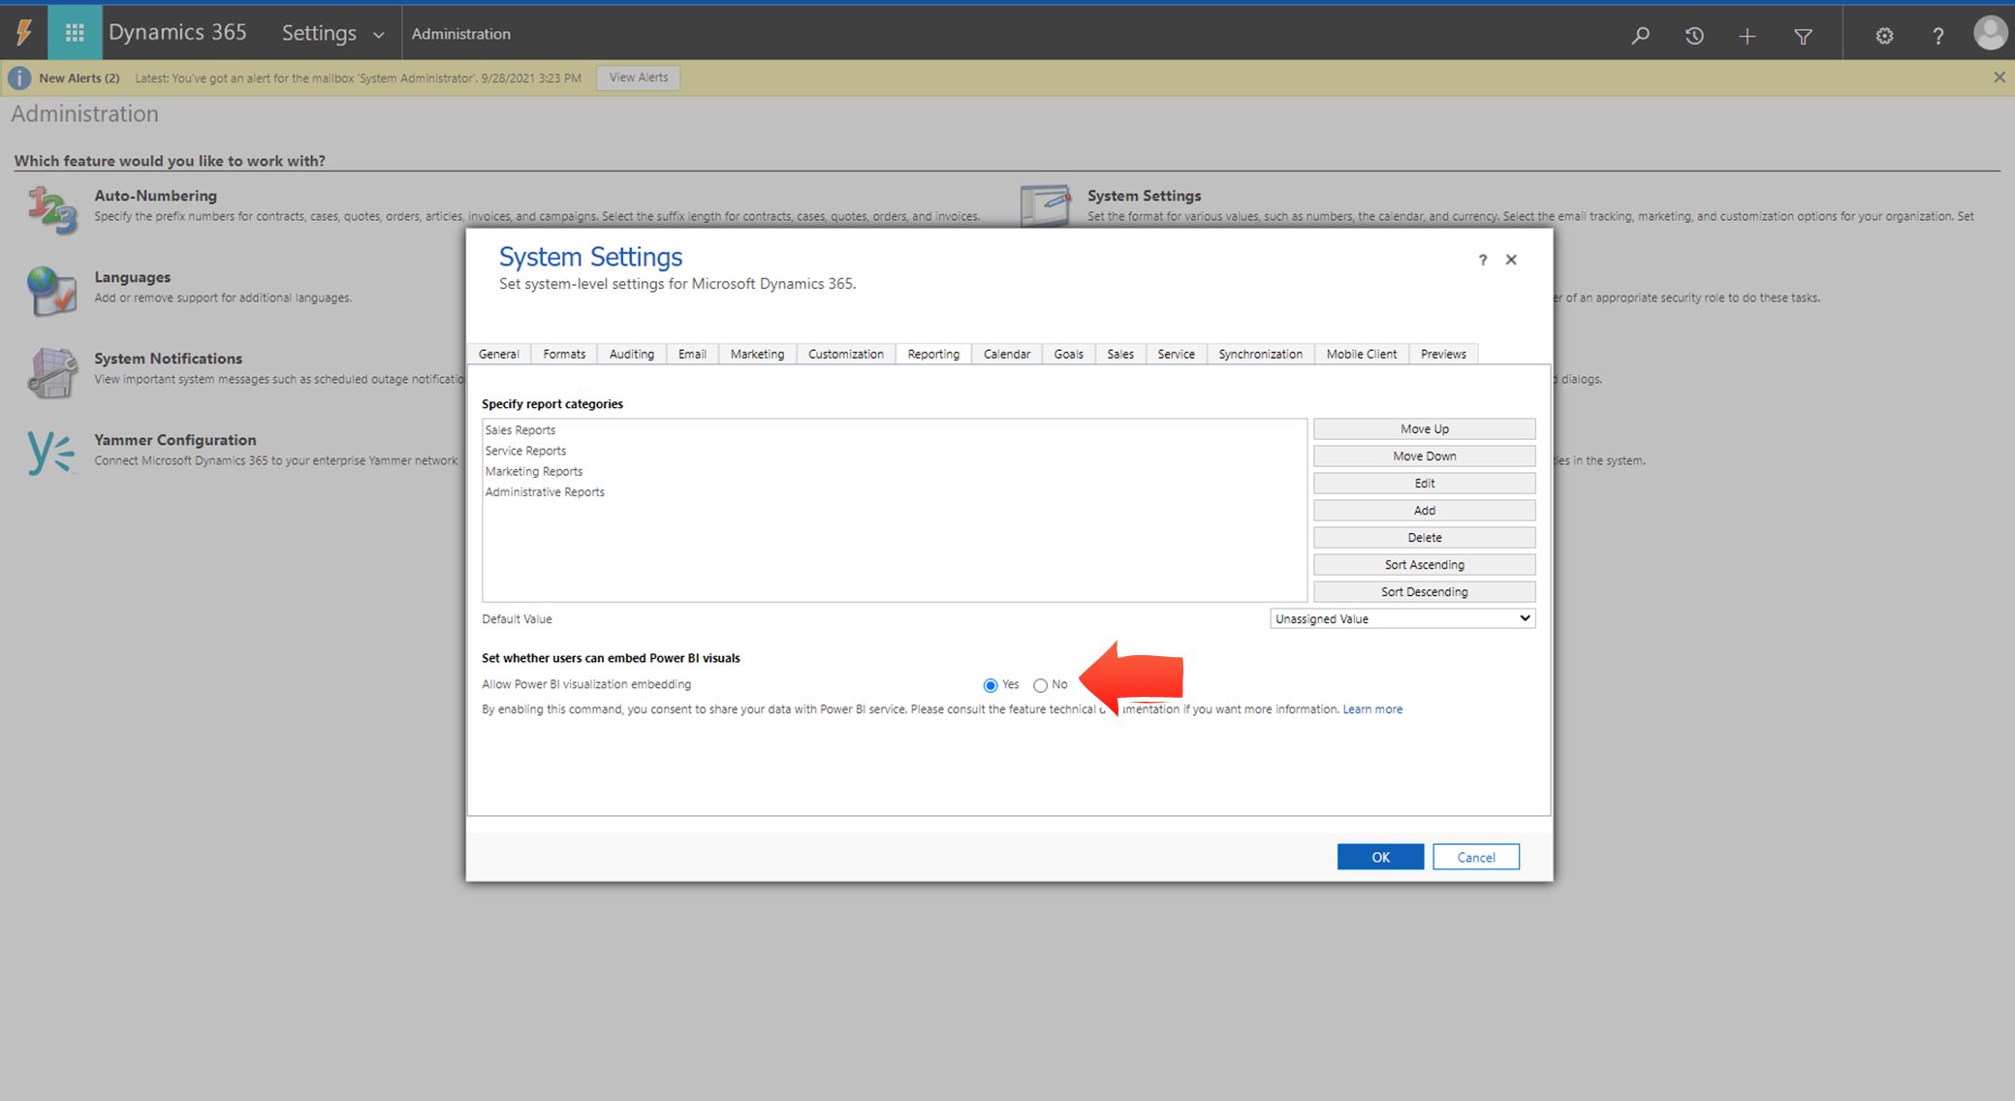
Task: Click the Move Up button
Action: [1424, 429]
